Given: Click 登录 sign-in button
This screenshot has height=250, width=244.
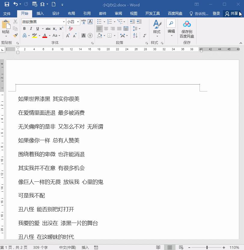Looking at the screenshot, I should (216, 14).
